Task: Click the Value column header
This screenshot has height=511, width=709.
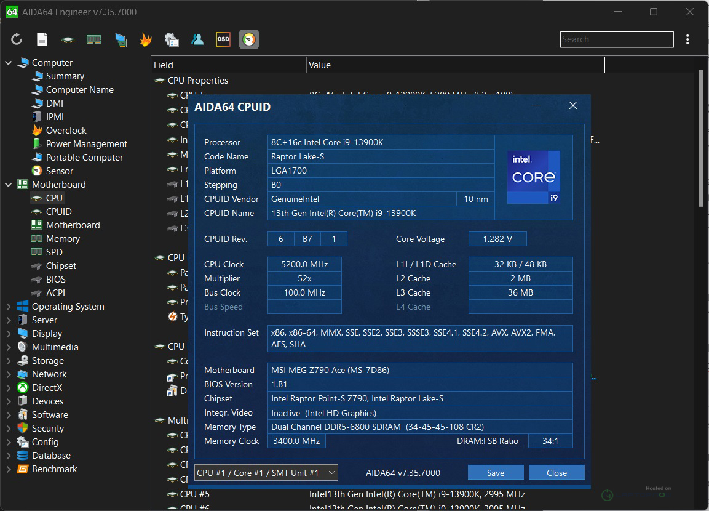Action: click(x=455, y=65)
